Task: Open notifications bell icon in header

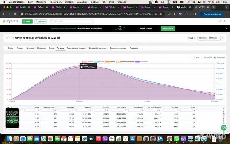Action: click(x=220, y=21)
